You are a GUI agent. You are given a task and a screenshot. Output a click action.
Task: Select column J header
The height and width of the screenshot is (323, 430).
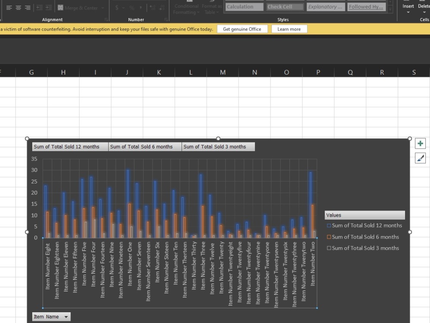[127, 72]
